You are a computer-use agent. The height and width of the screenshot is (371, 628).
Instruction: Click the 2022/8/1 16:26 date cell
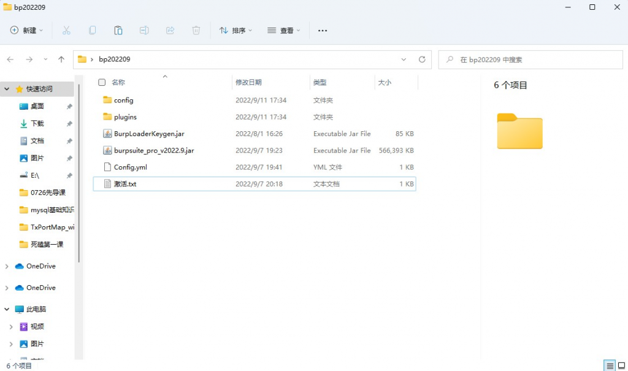pos(259,134)
